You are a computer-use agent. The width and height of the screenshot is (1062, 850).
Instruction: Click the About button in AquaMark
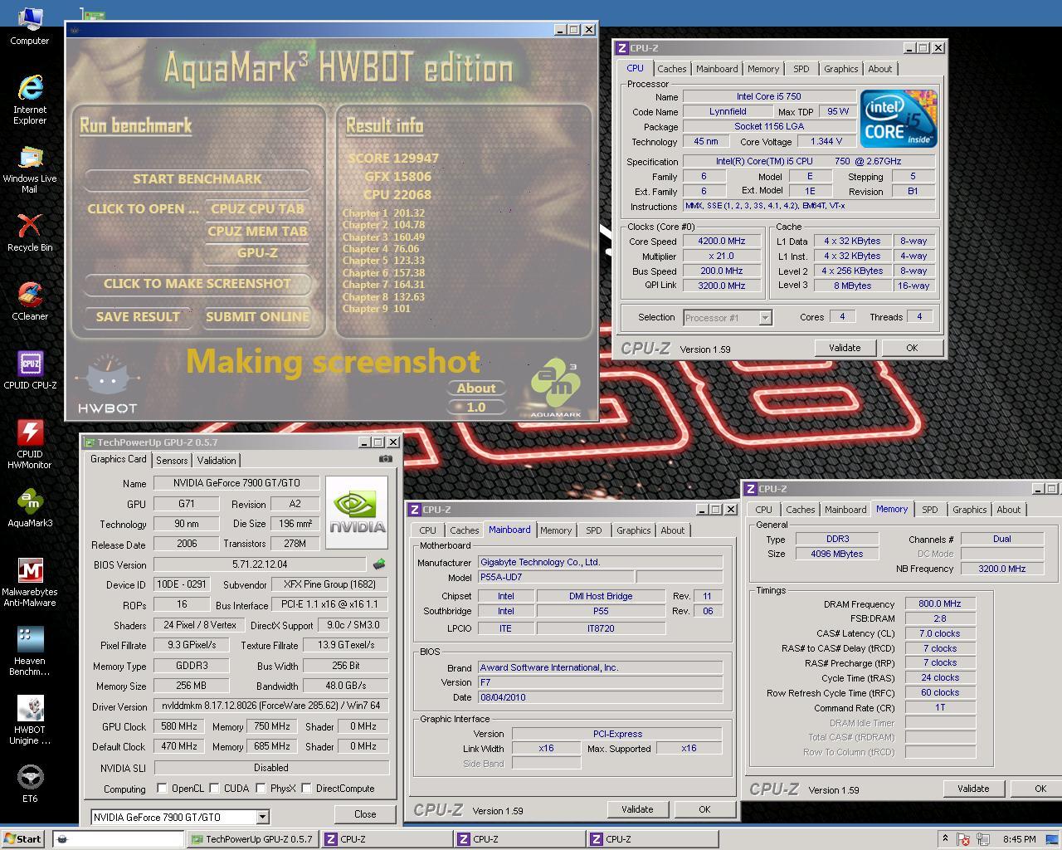click(x=476, y=388)
